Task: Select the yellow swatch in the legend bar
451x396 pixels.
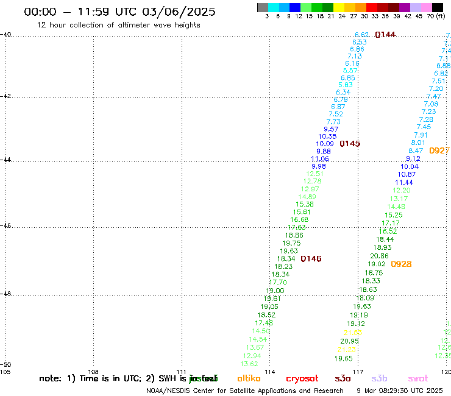Action: coord(339,7)
